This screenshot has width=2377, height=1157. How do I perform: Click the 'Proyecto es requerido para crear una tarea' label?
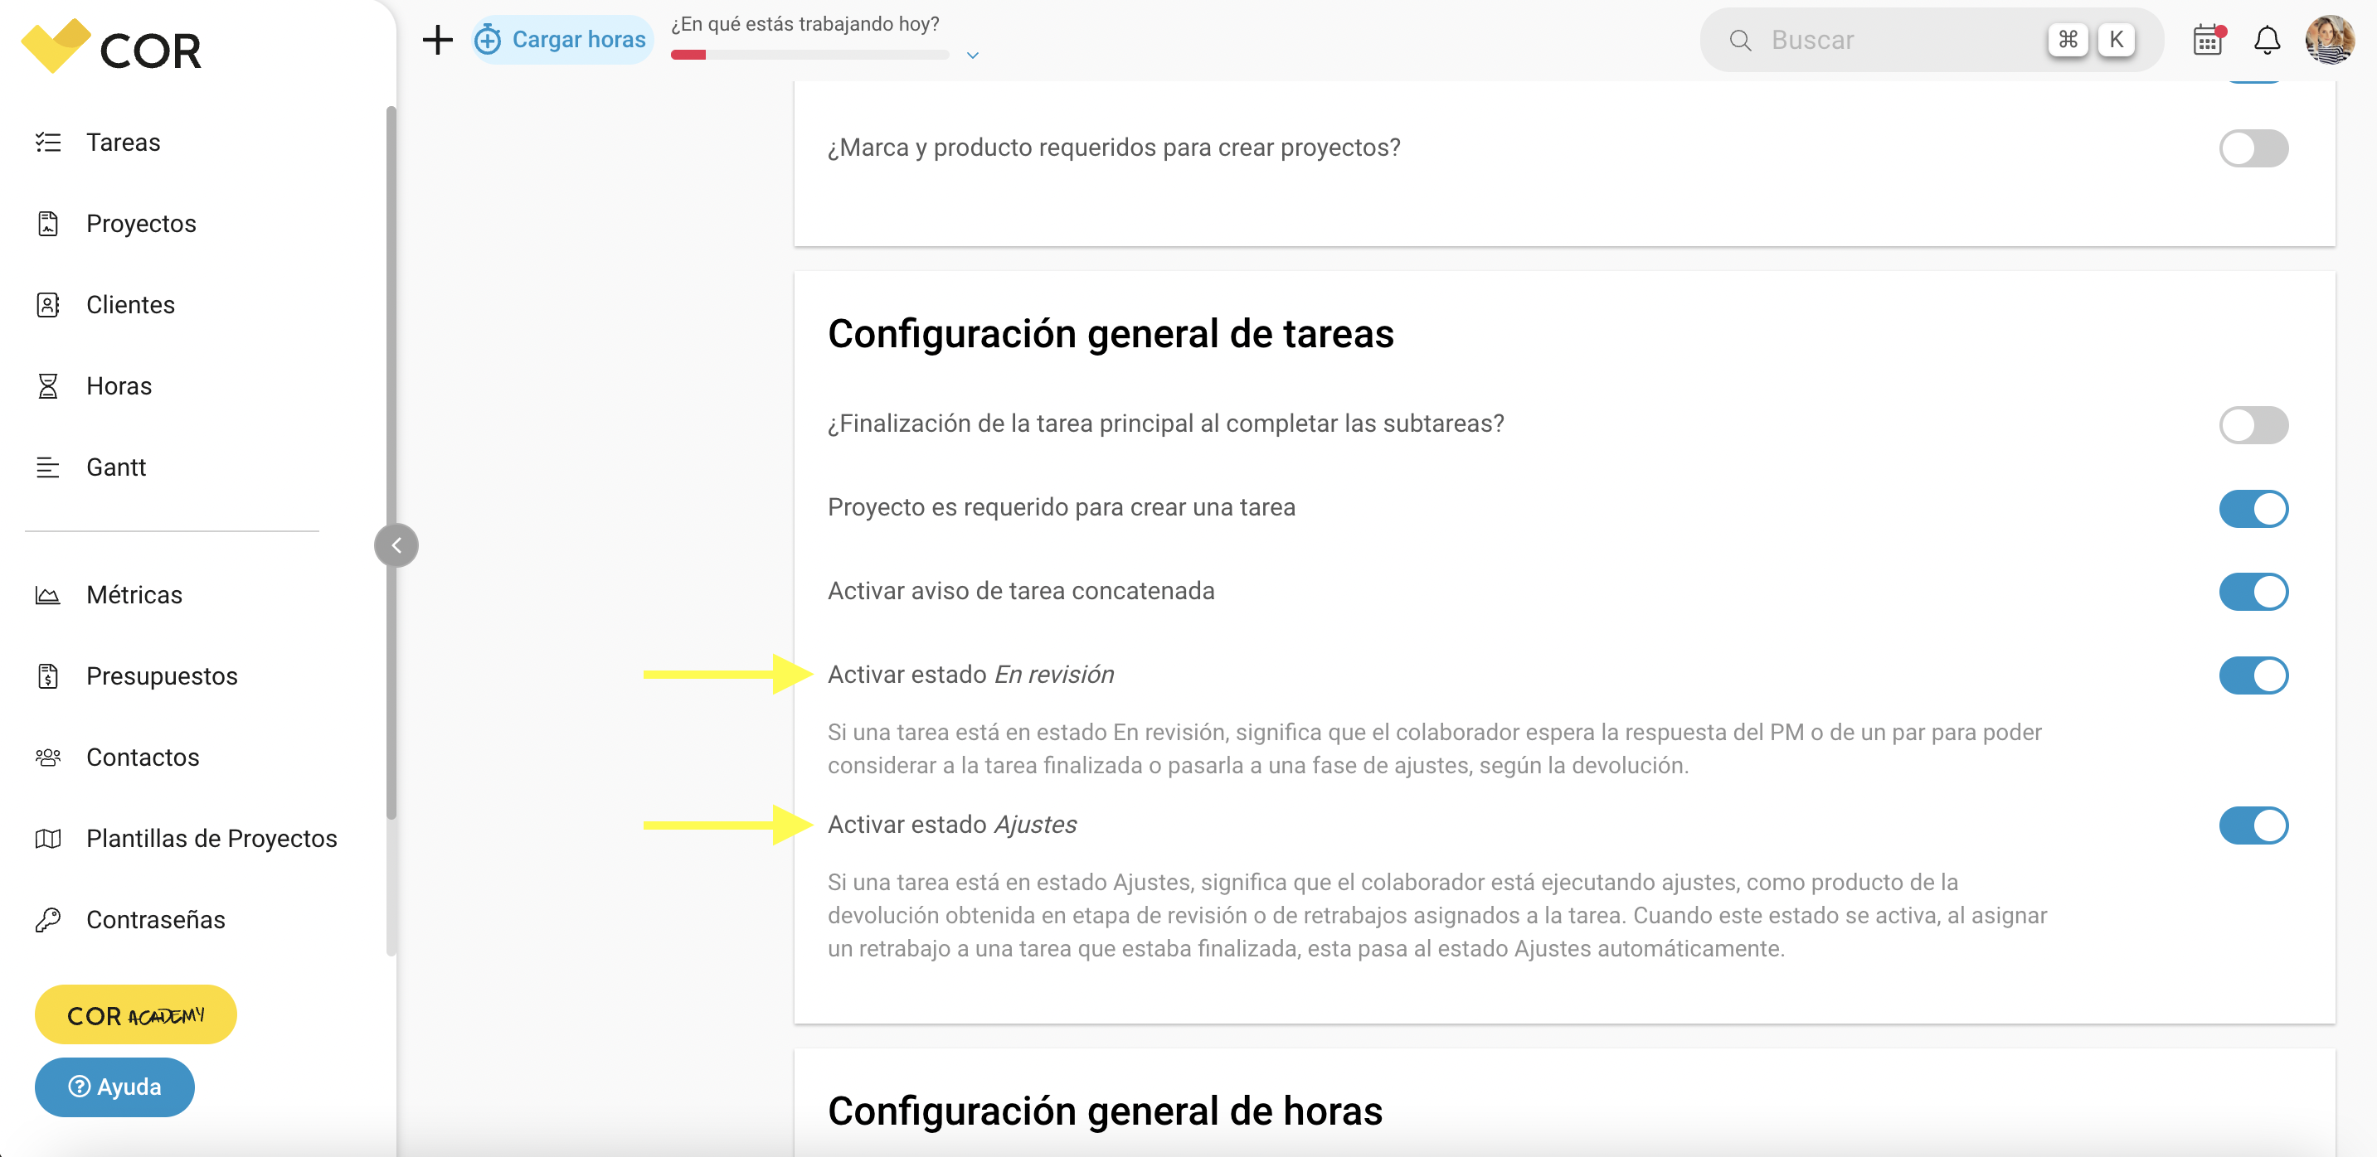(x=1061, y=507)
